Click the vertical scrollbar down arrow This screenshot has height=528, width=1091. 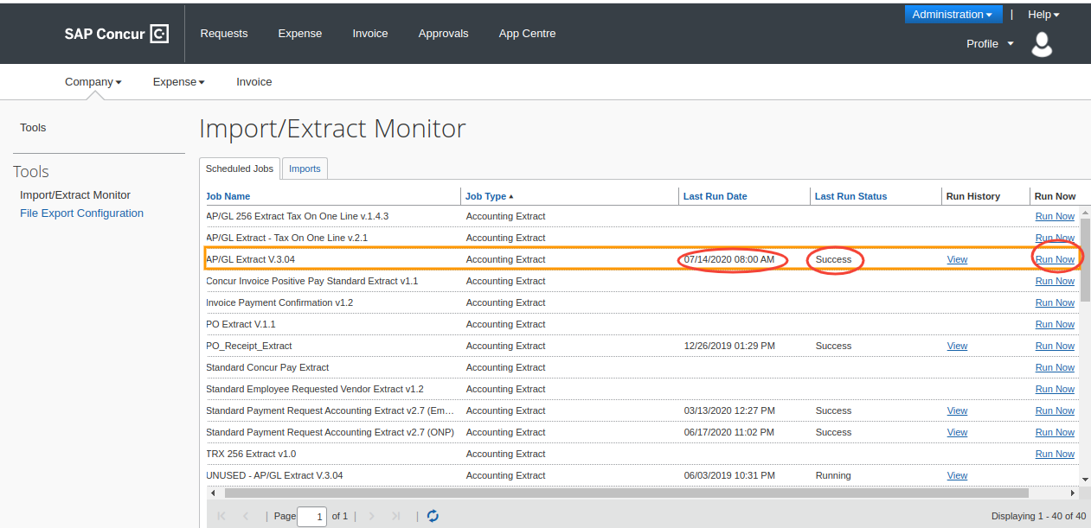(1085, 479)
